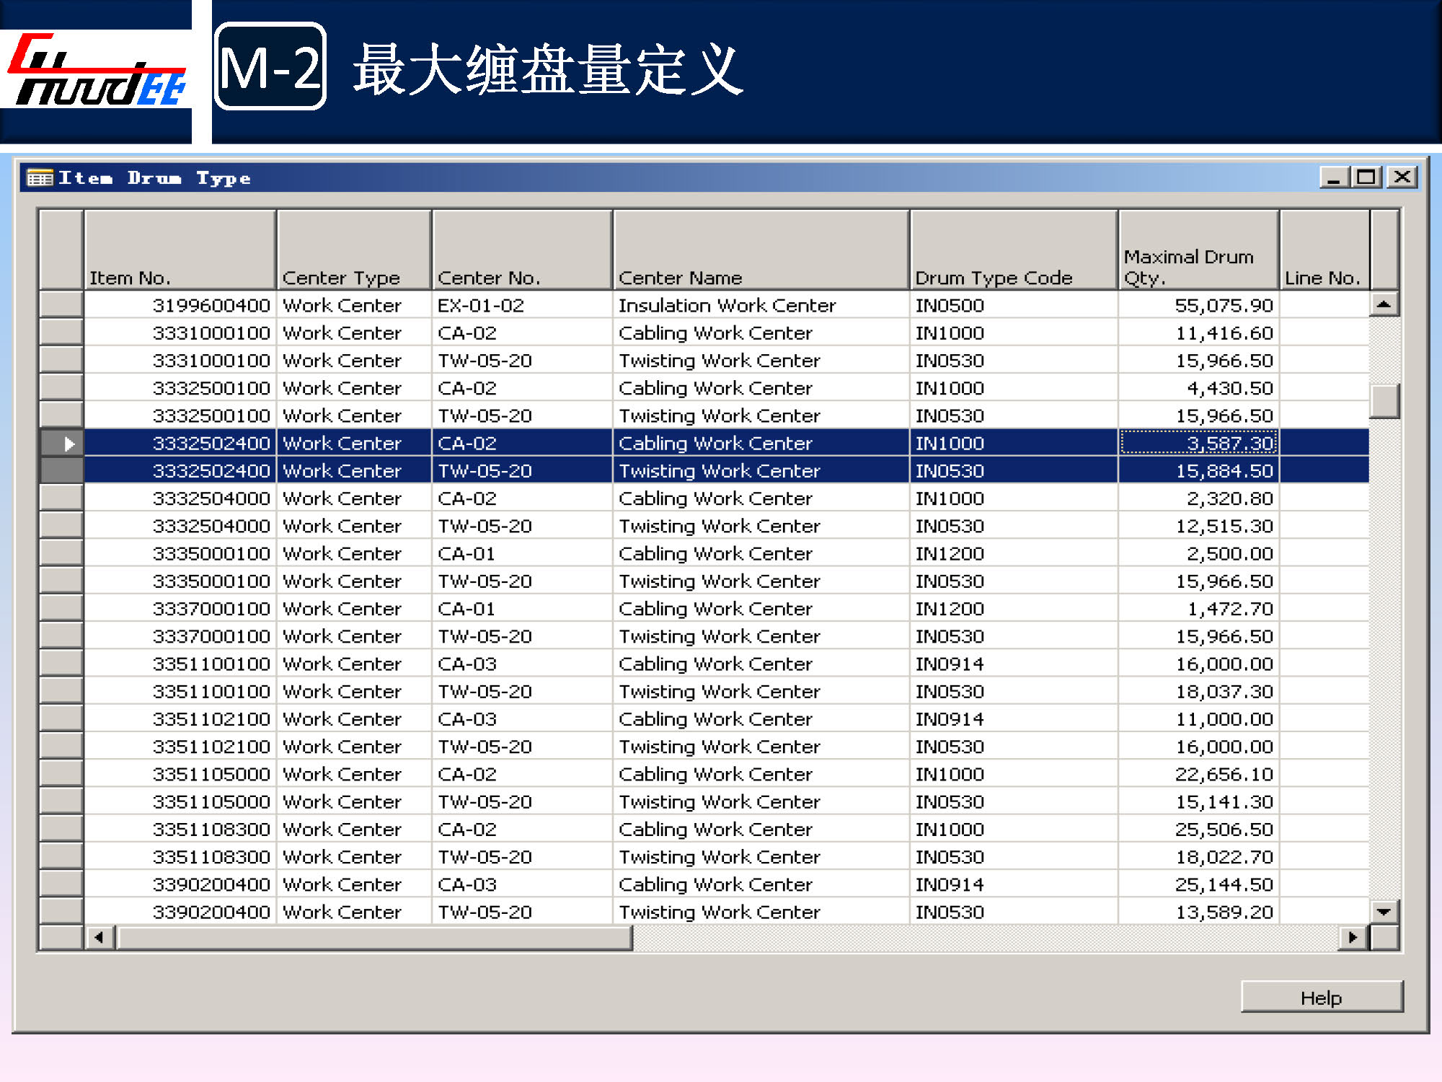Click the horizontal scrollbar thumb
The image size is (1442, 1082).
[375, 937]
